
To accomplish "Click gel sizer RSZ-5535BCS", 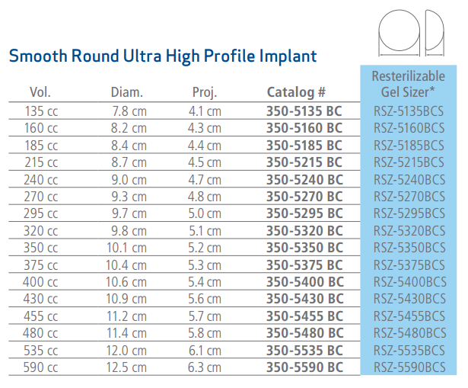I will [408, 350].
